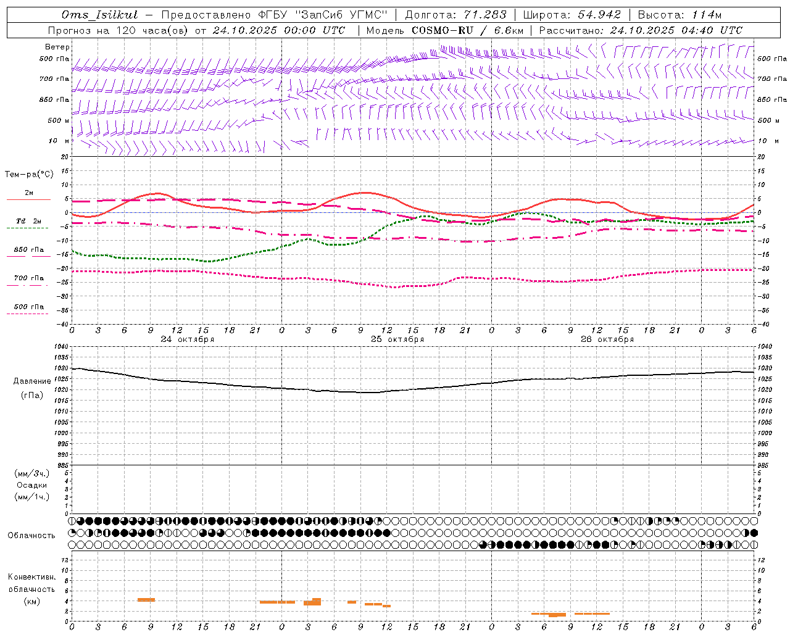Click the (мм/3ч.) precipitation unit label
This screenshot has height=632, width=790.
point(32,474)
